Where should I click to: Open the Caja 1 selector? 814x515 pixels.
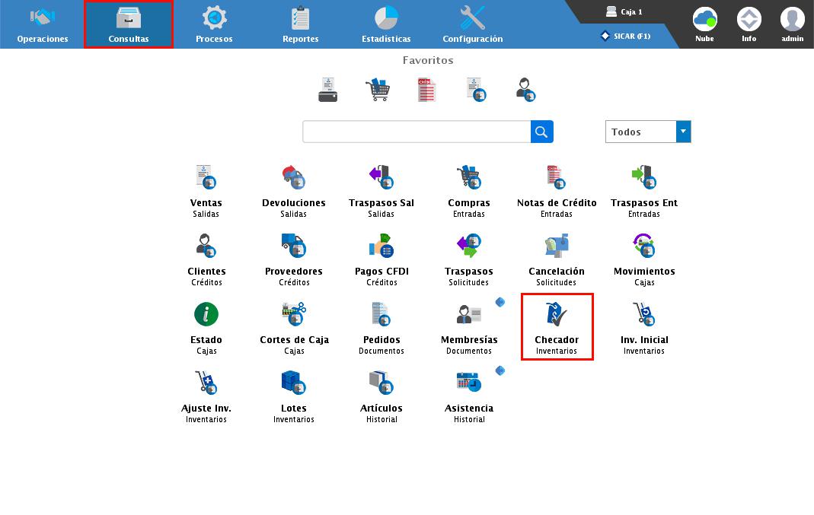click(x=624, y=12)
